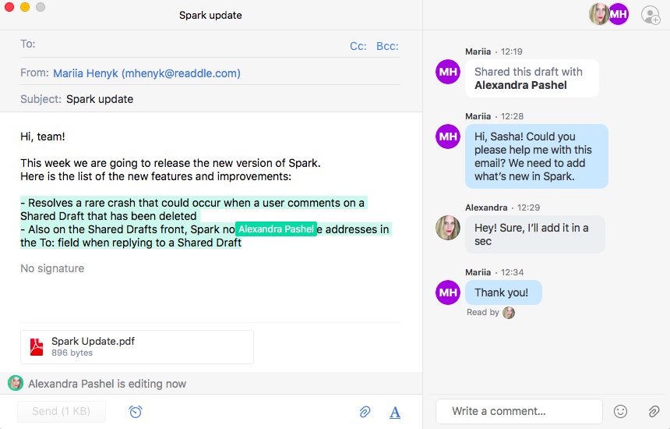Click the 'Hey! Sure, I'll add it' bubble
Viewport: 670px width, 429px height.
[x=535, y=234]
